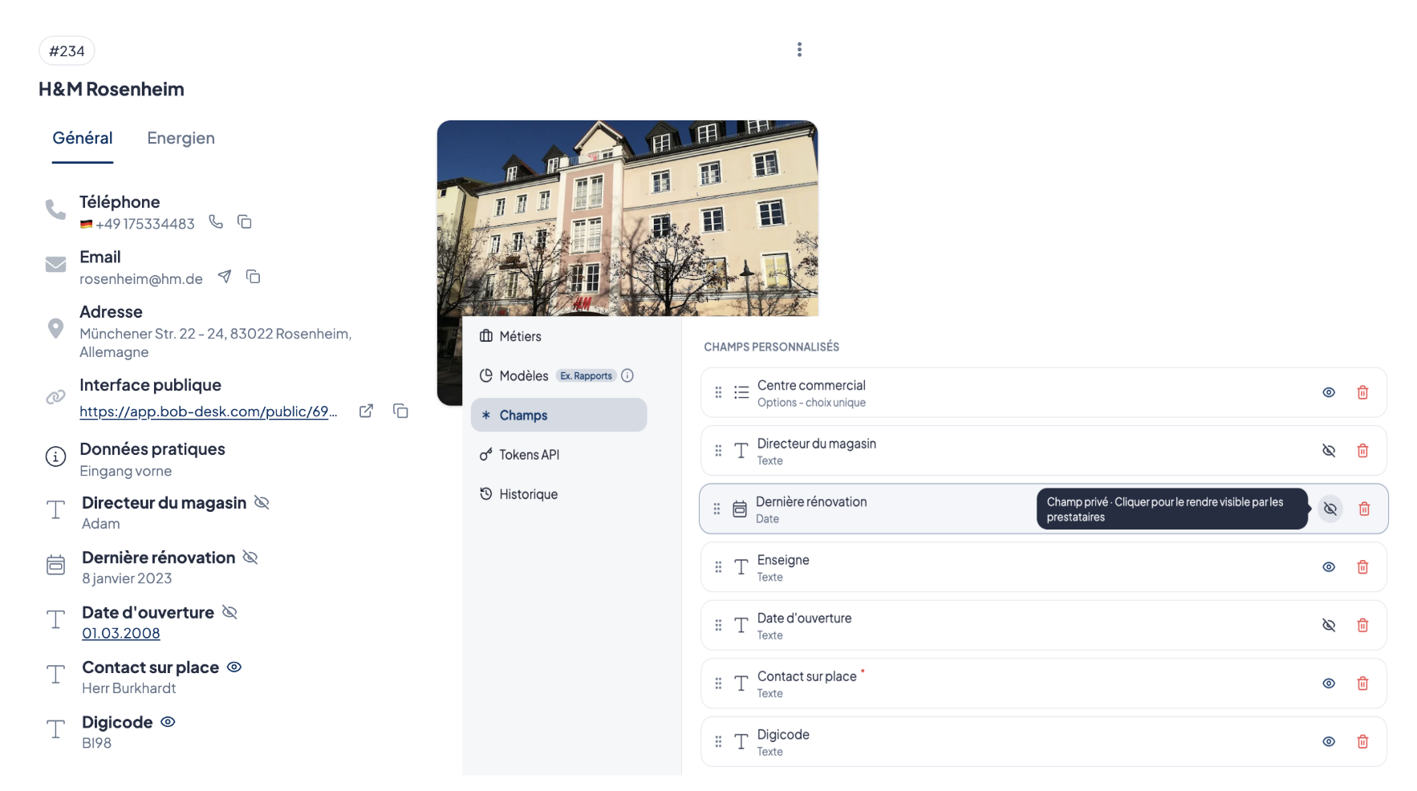Click the email rosenheim@hm.de text
This screenshot has height=791, width=1417.
tap(141, 278)
